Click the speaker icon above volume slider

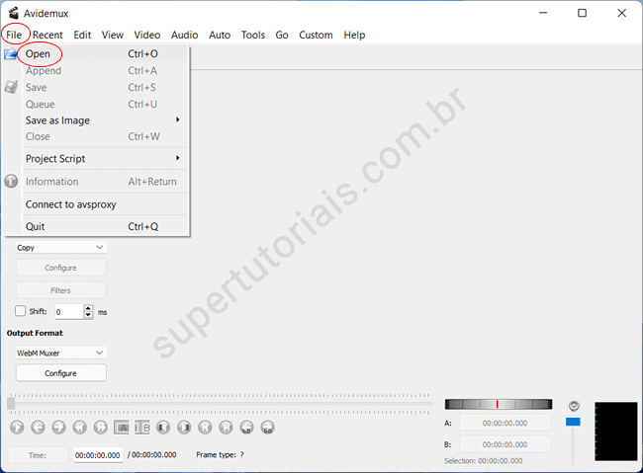point(573,406)
